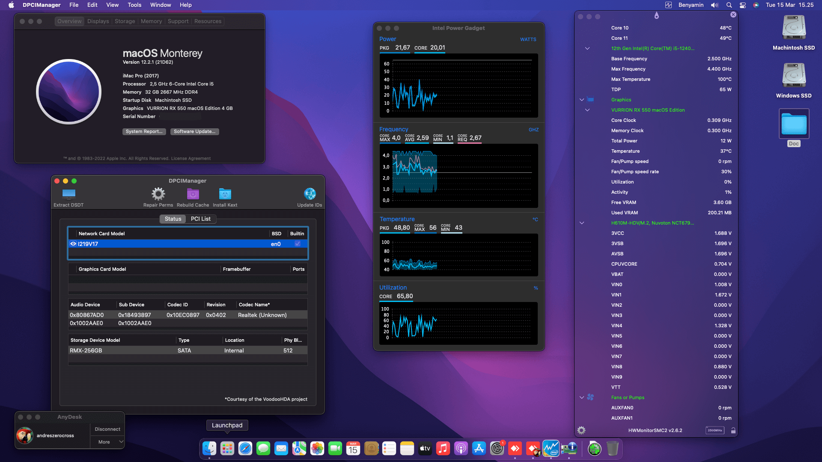Click the 2500MHz button in HWMonitorSMC2

(x=715, y=430)
